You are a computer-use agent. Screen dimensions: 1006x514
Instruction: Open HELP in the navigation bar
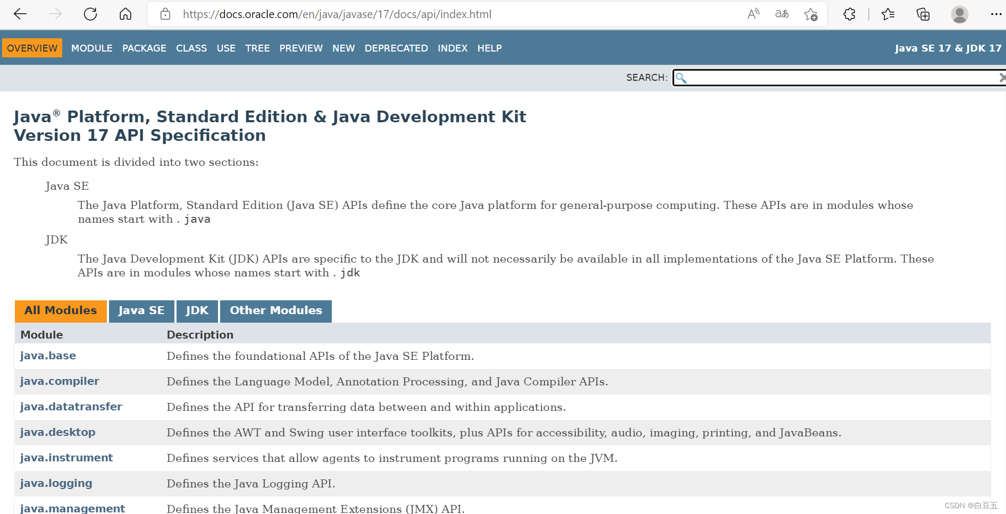(490, 48)
